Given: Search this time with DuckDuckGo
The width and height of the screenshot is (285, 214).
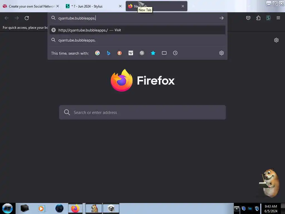Looking at the screenshot, I should (x=119, y=53).
